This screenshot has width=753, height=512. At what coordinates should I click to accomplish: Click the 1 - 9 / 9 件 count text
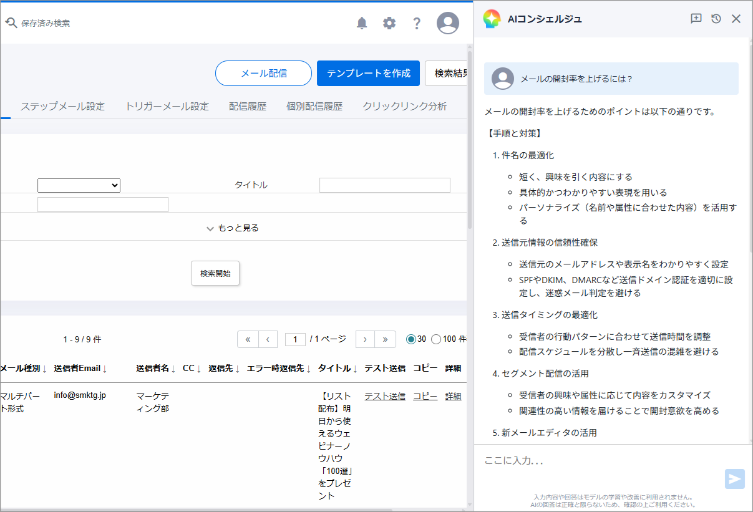[x=82, y=339]
